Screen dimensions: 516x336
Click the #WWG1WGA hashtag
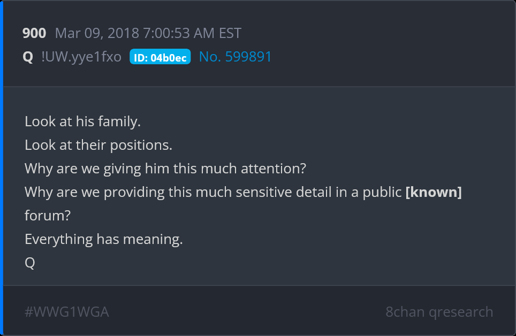tap(67, 312)
